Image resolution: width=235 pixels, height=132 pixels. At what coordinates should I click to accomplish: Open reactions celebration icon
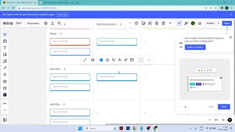click(186, 23)
